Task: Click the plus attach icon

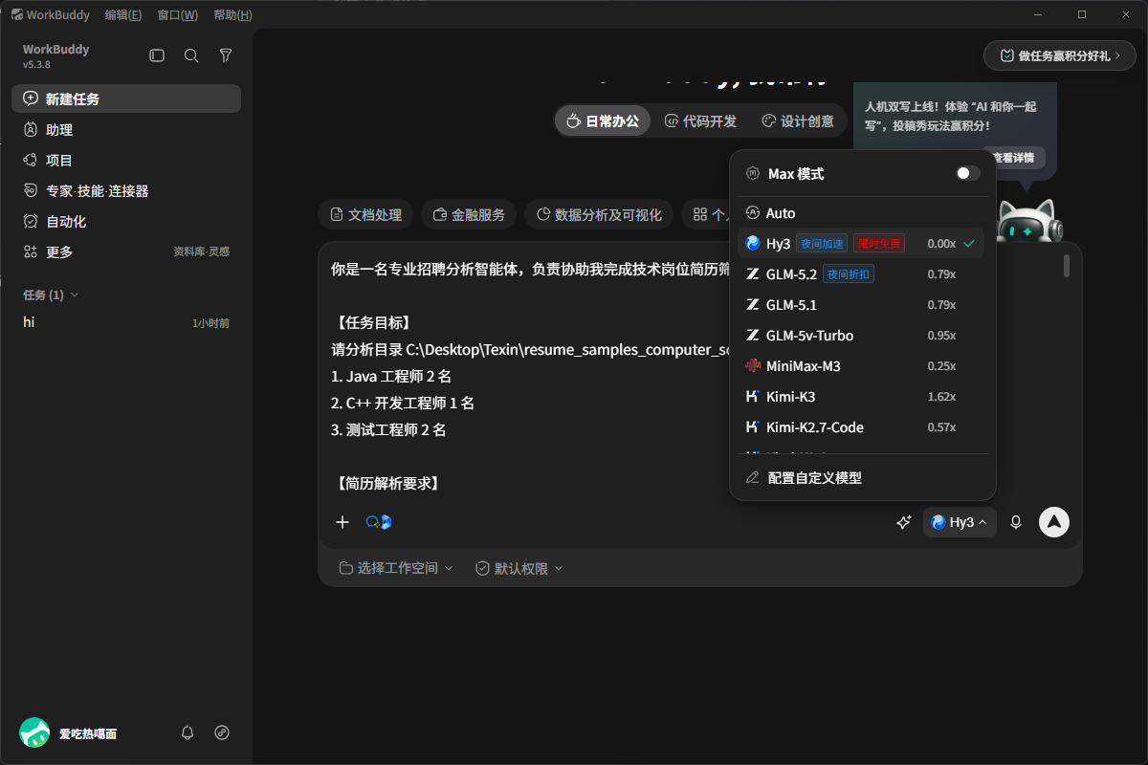Action: click(x=342, y=522)
